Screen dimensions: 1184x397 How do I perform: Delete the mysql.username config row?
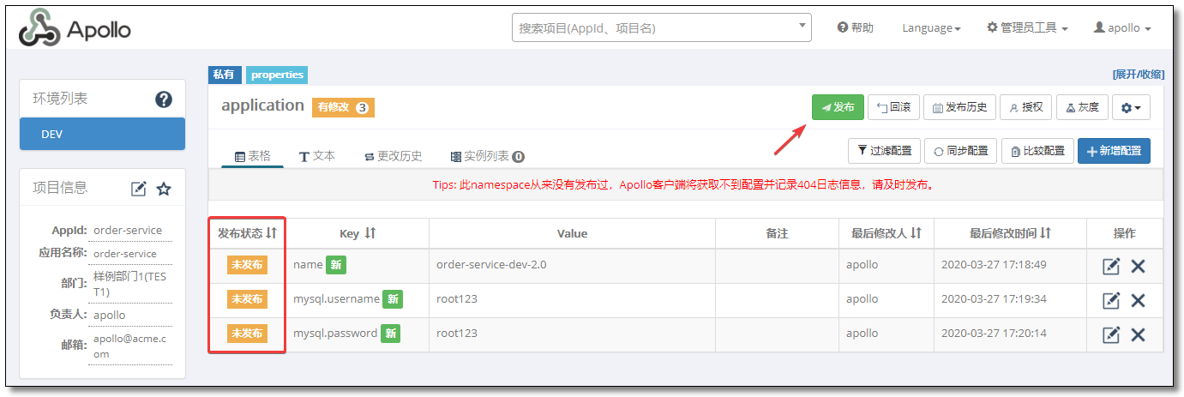1138,300
